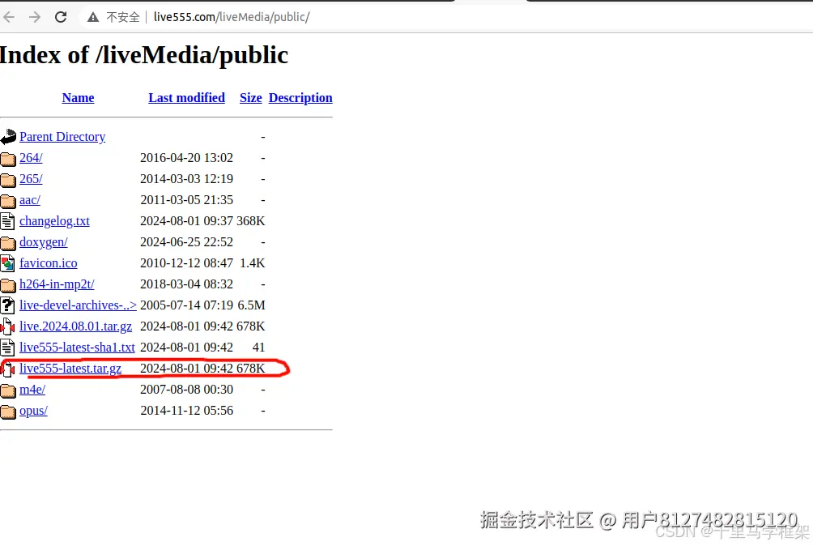Screen dimensions: 813x546
Task: Download live555-latest.tar.gz
Action: coord(70,369)
